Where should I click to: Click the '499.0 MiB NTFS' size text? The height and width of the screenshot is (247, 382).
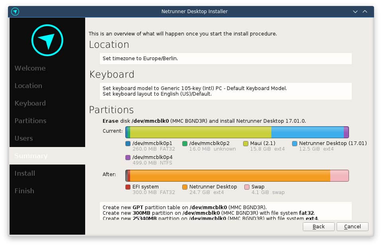152,163
